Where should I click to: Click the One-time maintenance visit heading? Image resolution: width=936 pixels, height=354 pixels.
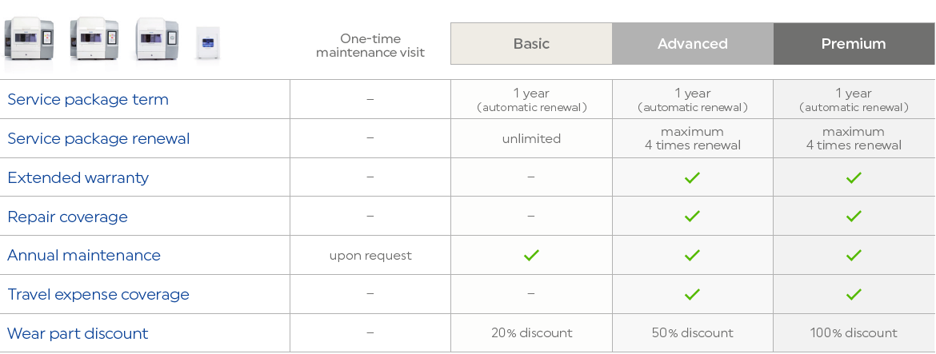pyautogui.click(x=370, y=46)
